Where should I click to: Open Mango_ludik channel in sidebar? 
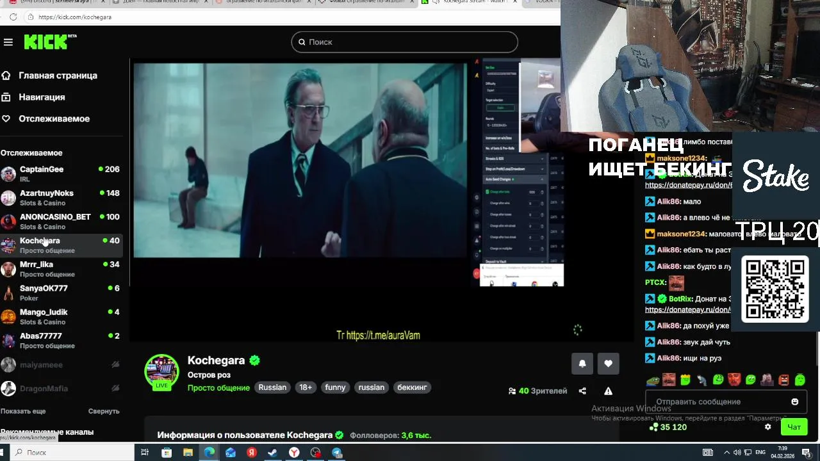61,316
